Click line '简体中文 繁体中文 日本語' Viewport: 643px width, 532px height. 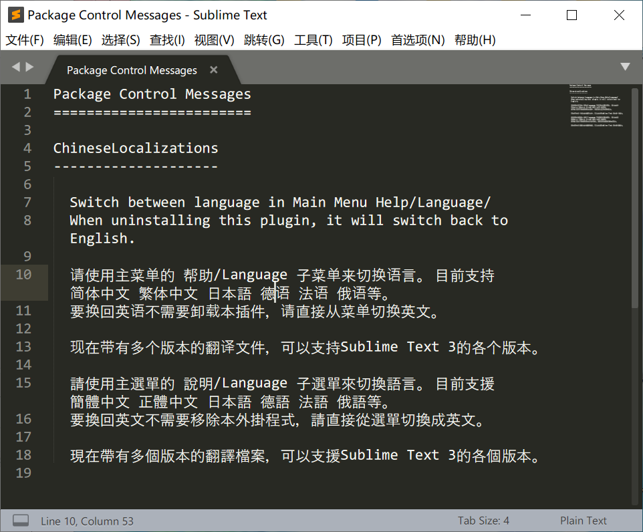[x=231, y=293]
